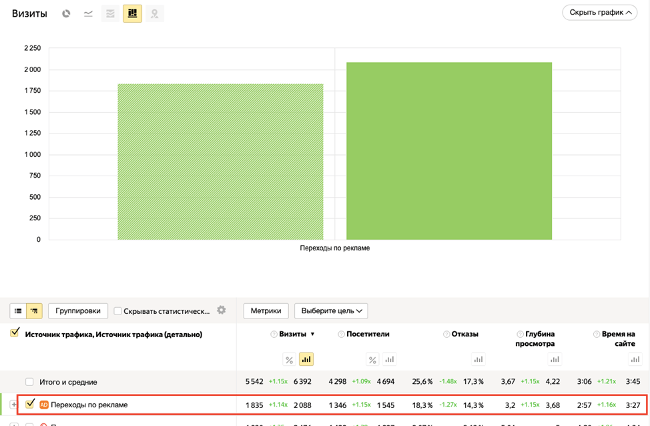Plot Отказы column on chart
Viewport: 650px width, 426px height.
pyautogui.click(x=478, y=360)
